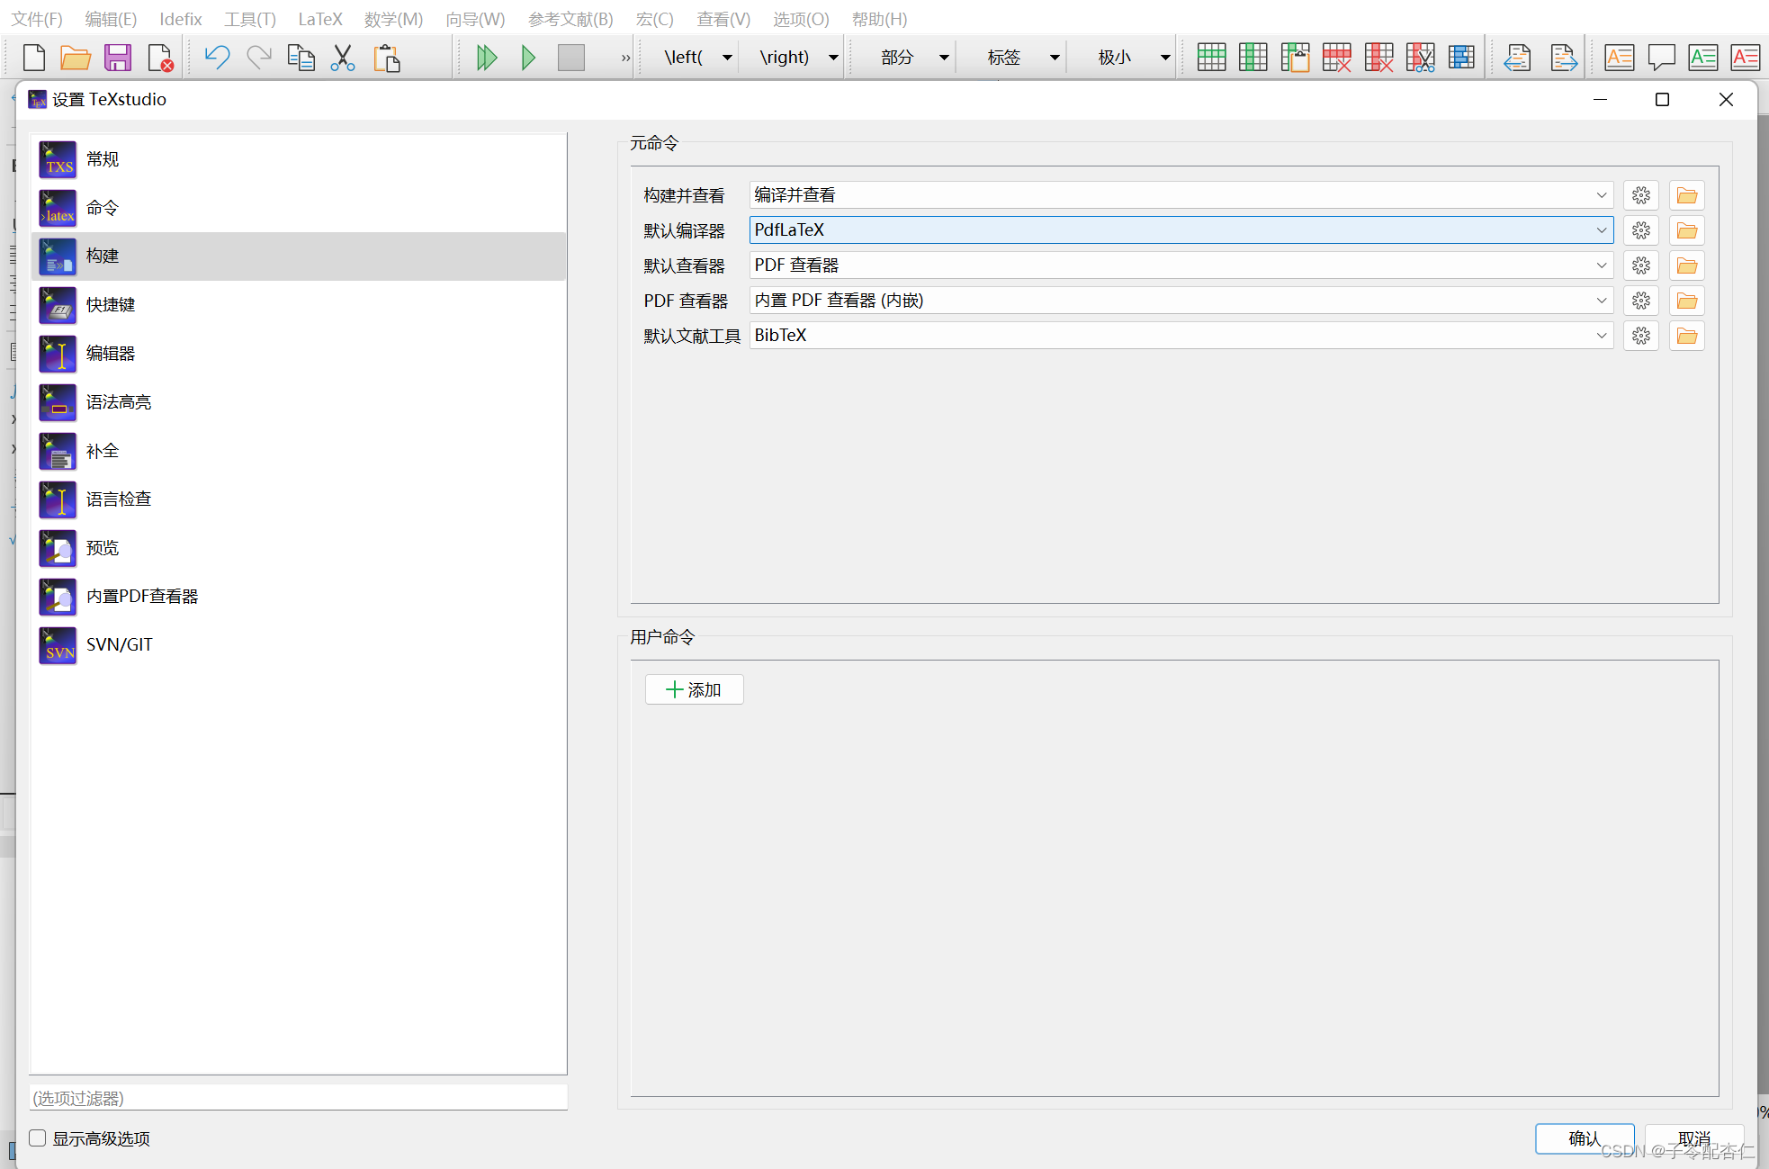Open the 数学(M) menu
This screenshot has width=1769, height=1169.
tap(393, 19)
